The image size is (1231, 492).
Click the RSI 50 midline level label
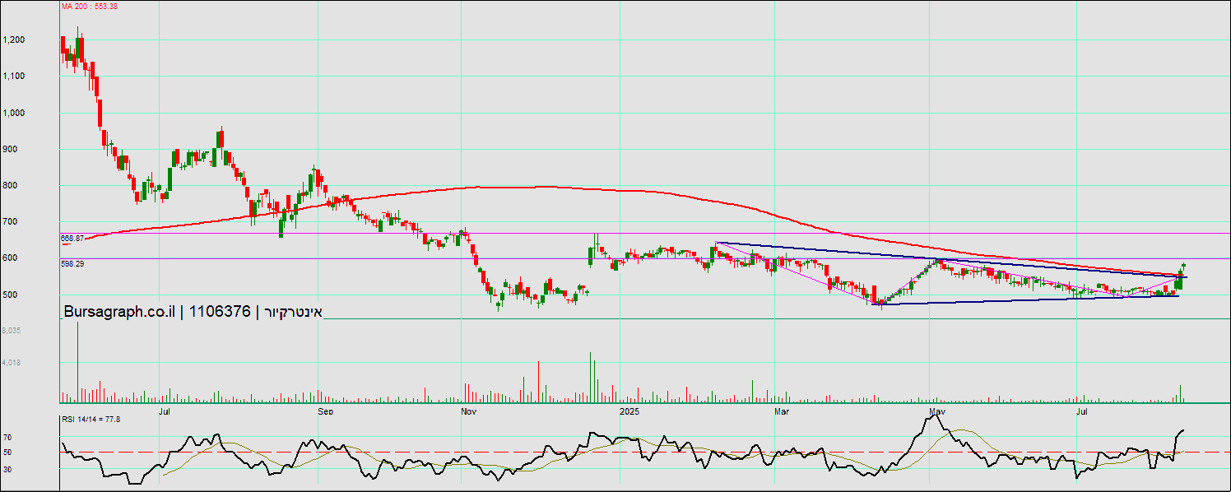point(7,453)
